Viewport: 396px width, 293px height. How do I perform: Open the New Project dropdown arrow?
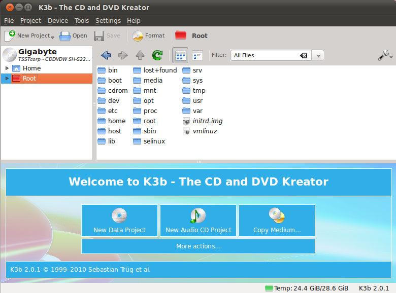pos(52,38)
